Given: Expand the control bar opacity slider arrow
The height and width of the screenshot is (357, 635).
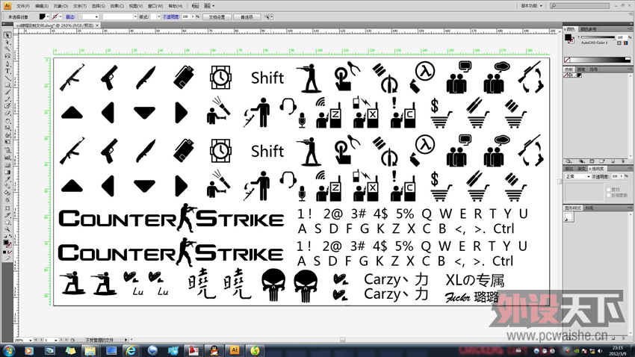Looking at the screenshot, I should (192, 16).
